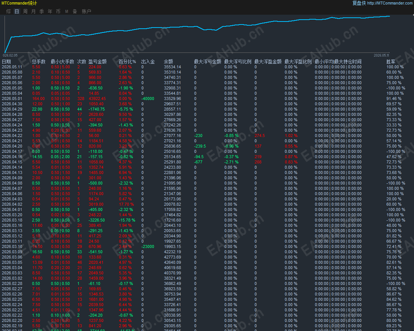Click the 日期 column header

pyautogui.click(x=6, y=62)
